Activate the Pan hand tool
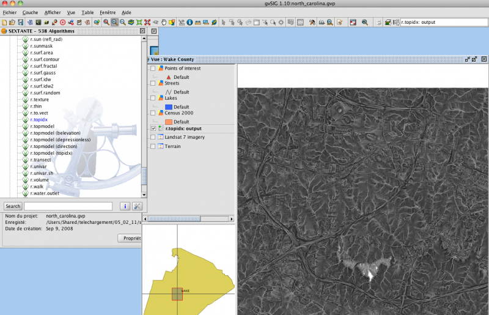This screenshot has width=489, height=315. (164, 23)
